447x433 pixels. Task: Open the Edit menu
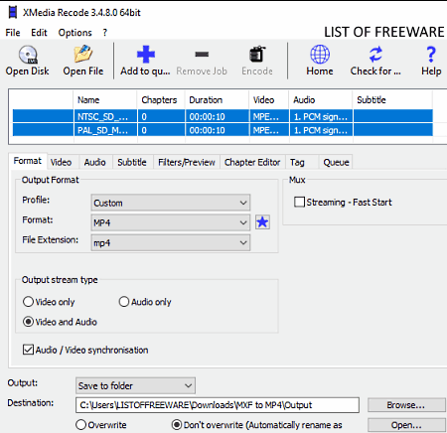(39, 33)
